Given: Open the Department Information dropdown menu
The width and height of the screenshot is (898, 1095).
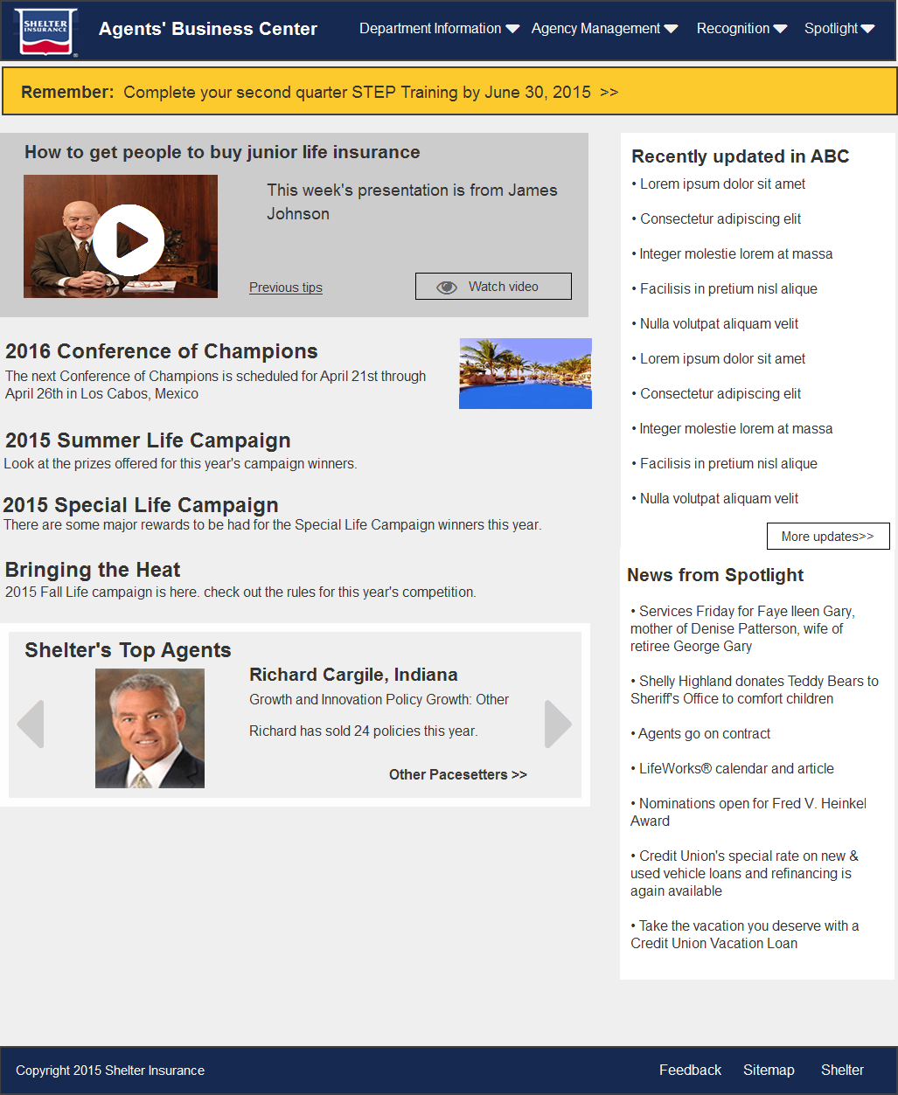Looking at the screenshot, I should click(439, 29).
